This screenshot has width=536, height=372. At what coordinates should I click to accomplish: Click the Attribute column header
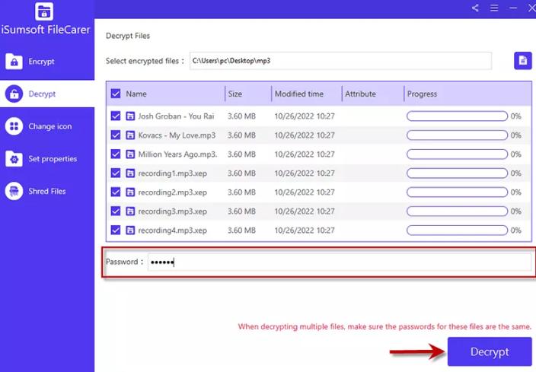click(x=360, y=94)
